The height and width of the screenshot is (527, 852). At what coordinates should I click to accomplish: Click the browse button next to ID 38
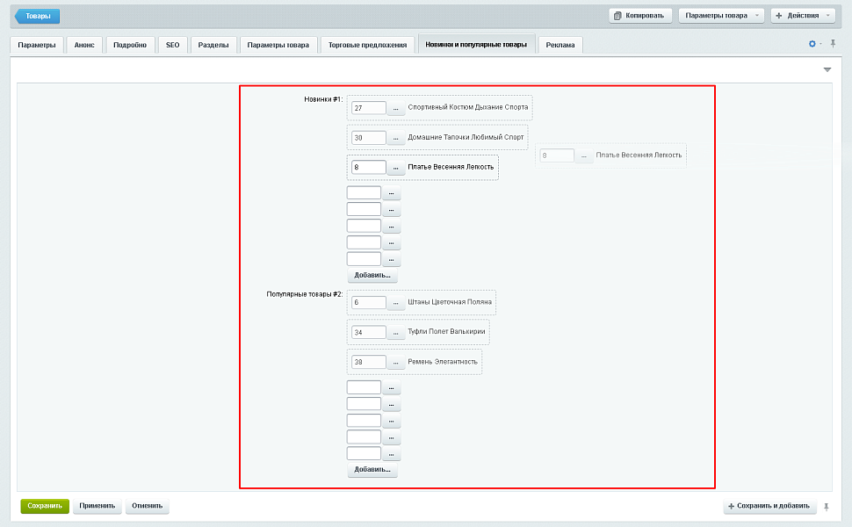click(x=395, y=362)
